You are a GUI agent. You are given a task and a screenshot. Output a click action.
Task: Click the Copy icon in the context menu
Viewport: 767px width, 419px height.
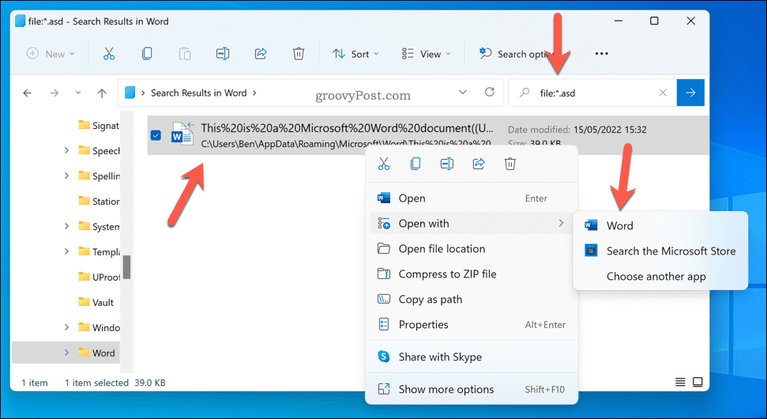click(415, 164)
